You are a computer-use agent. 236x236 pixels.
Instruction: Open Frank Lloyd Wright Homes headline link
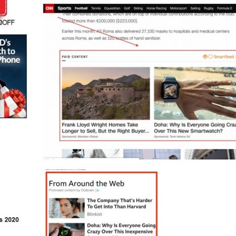[106, 128]
